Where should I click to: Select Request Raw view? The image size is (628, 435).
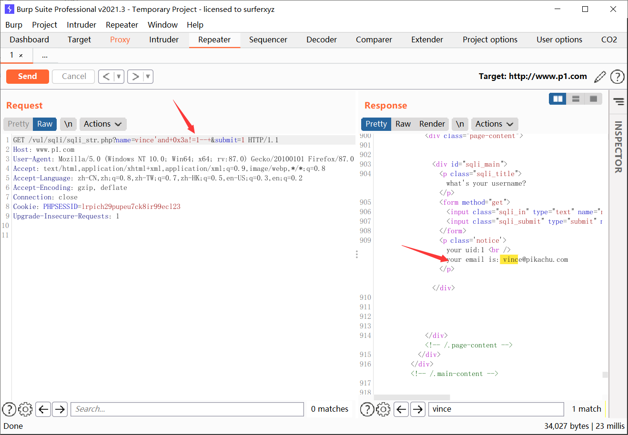point(45,124)
